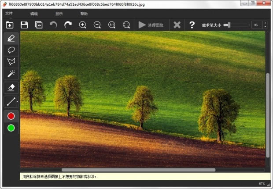Screen dimensions: 273x189
Task: Click the 67% zoom level in the status bar
Action: click(x=262, y=184)
